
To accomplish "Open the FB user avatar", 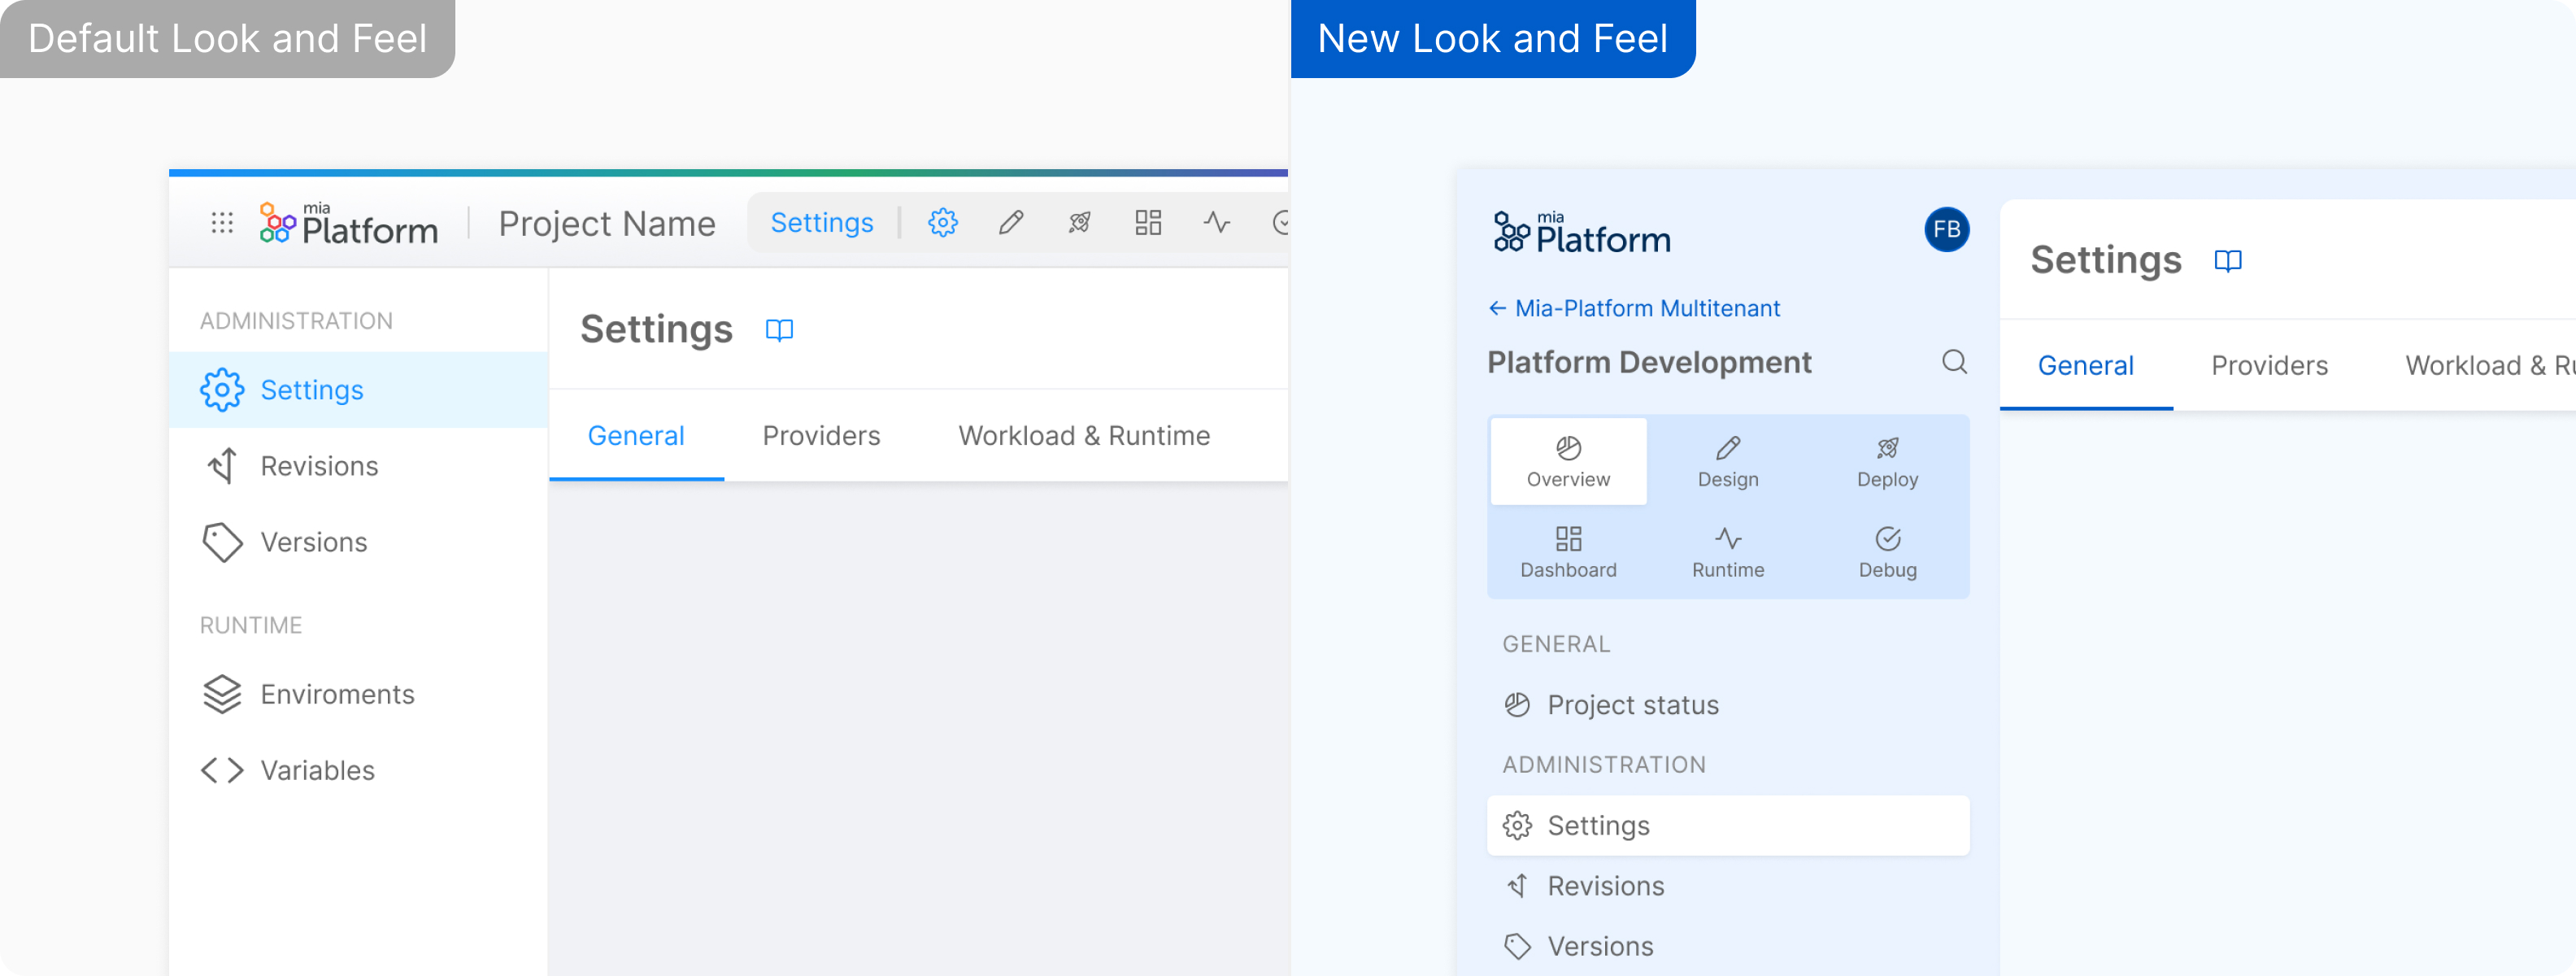I will 1946,230.
